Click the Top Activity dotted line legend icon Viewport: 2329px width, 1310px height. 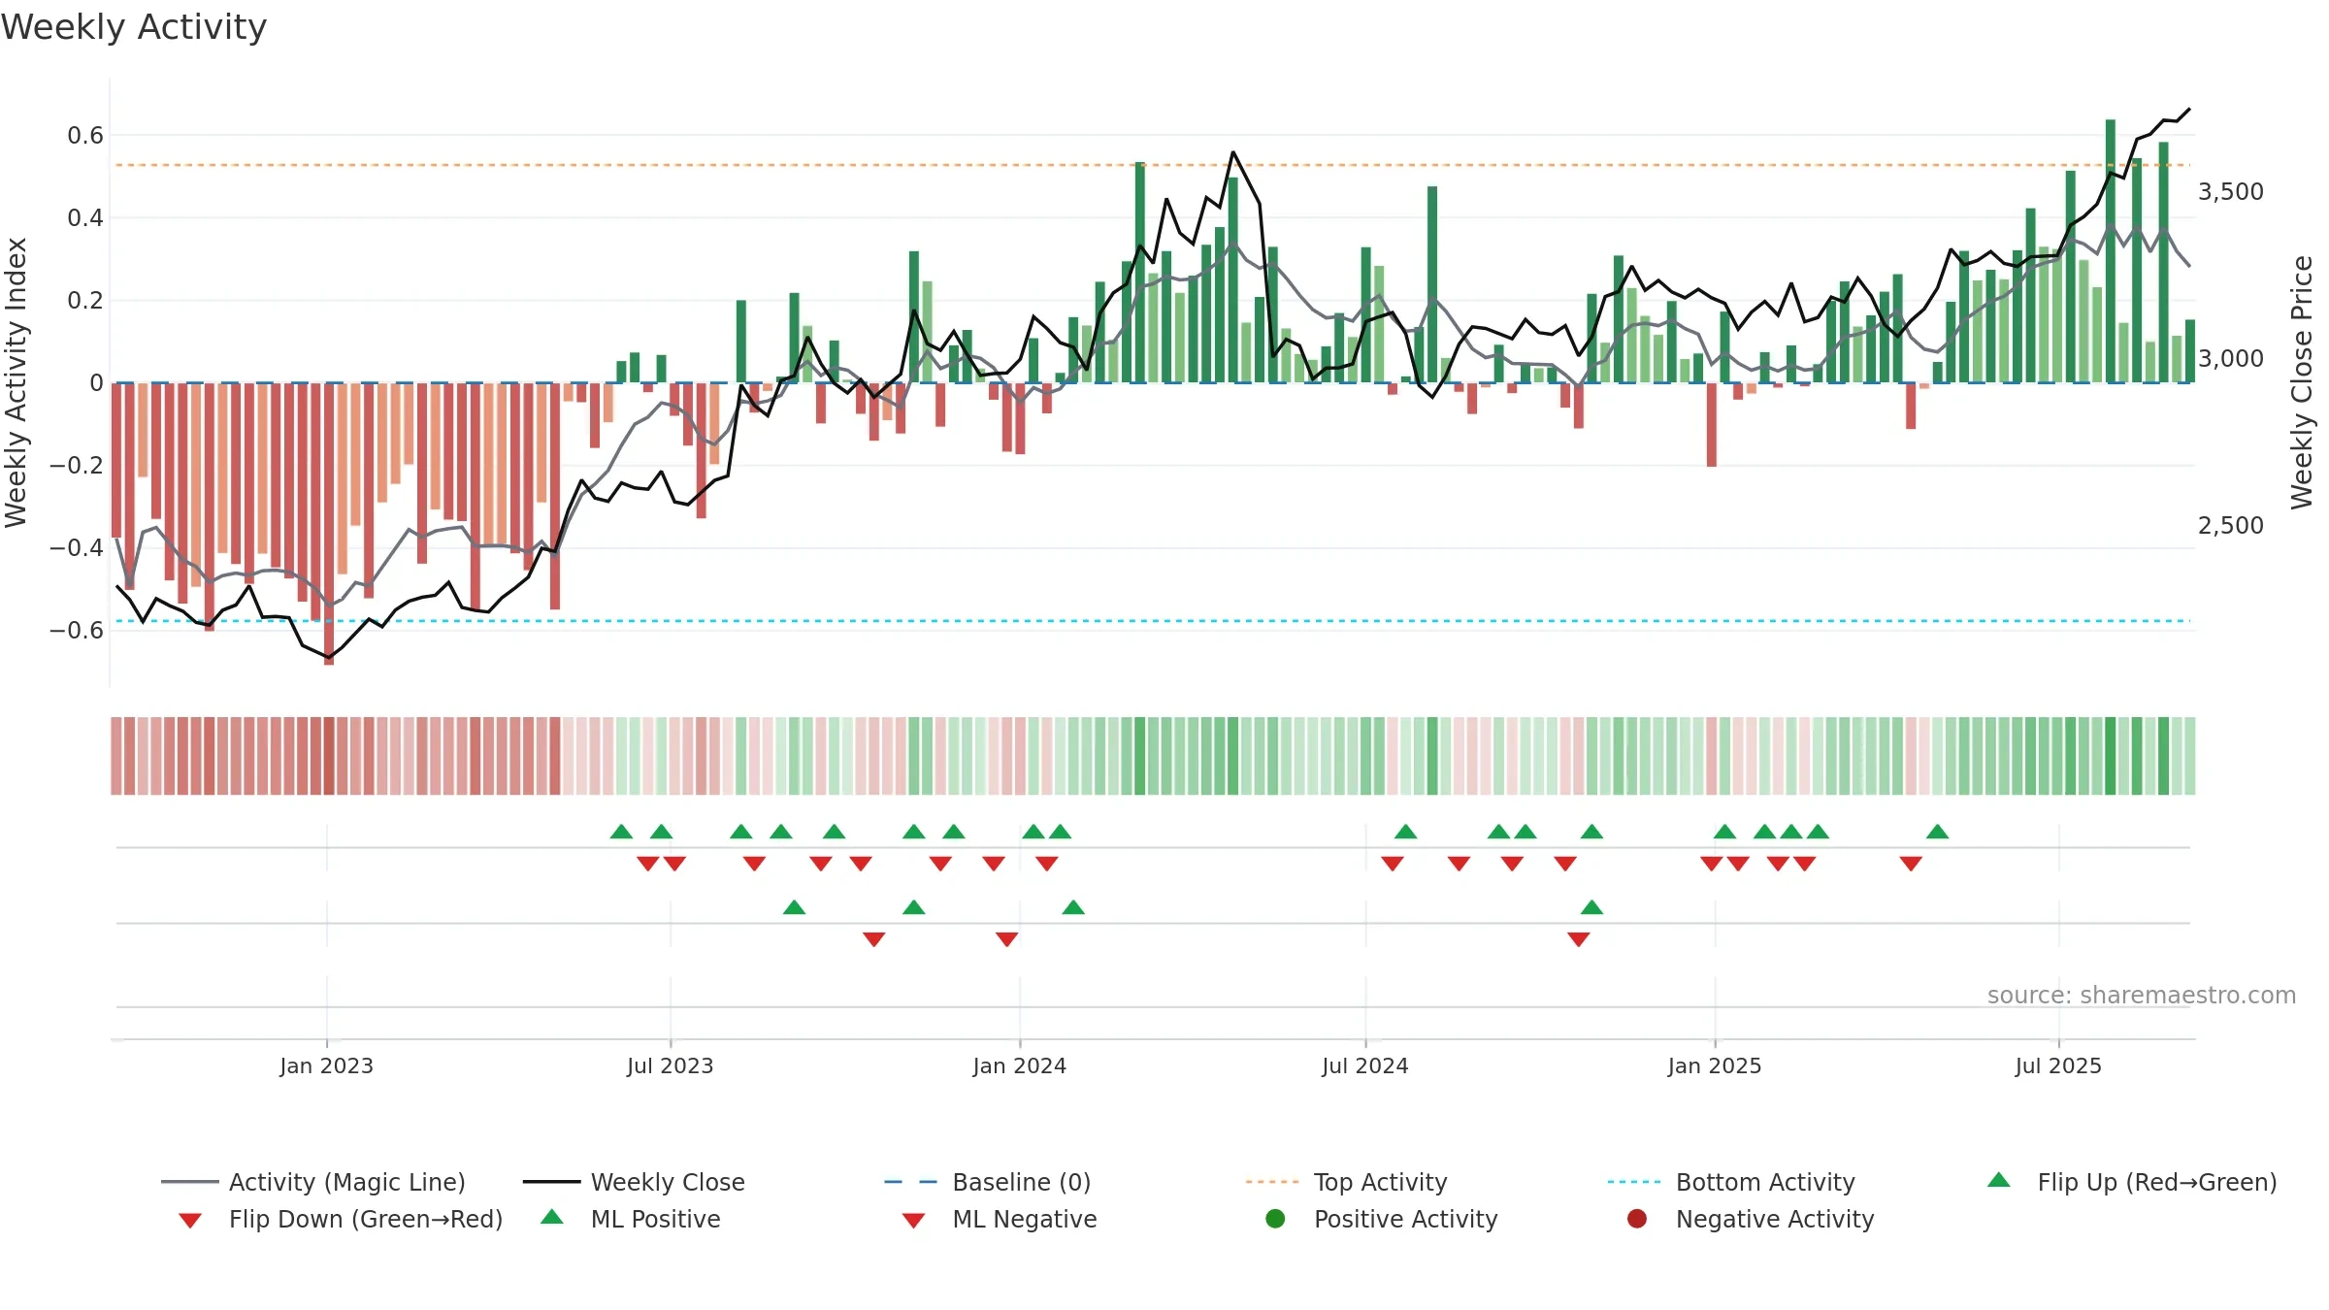(x=1271, y=1182)
